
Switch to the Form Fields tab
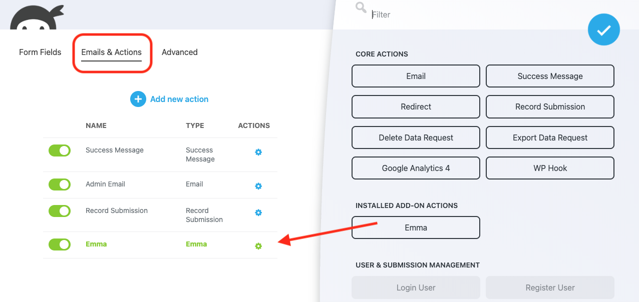click(40, 52)
